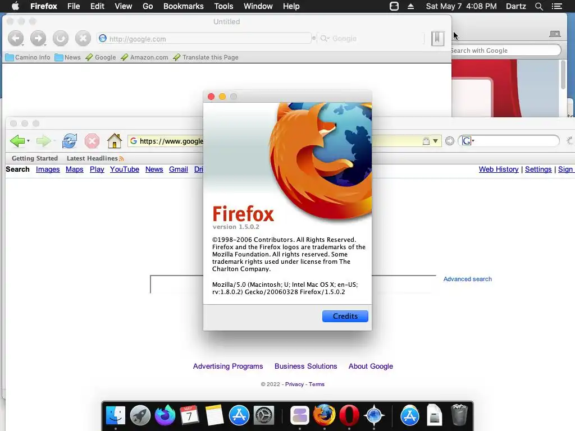Go forward with green arrow in Firefox
The image size is (575, 431).
43,141
